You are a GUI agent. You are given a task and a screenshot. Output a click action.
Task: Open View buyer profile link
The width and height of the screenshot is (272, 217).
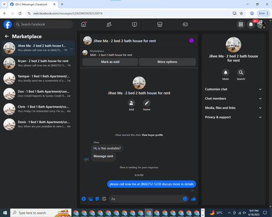[x=152, y=135]
